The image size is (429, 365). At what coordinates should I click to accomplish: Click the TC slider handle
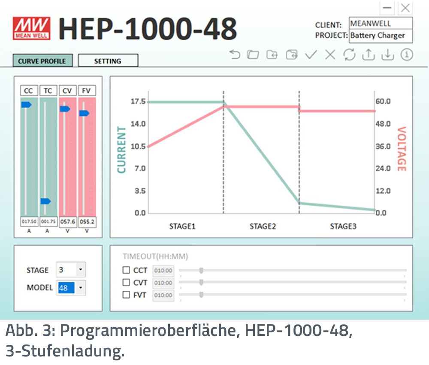tap(46, 201)
